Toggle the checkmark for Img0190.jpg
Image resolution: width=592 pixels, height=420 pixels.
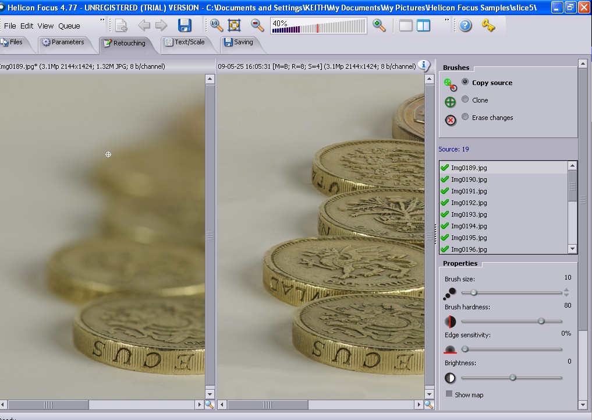(x=445, y=179)
